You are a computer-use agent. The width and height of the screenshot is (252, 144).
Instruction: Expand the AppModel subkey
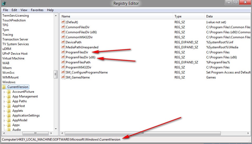coord(4,120)
